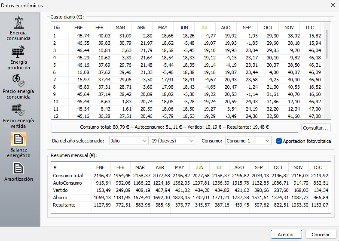Close the Datos económicos dialog
339x241 pixels.
(333, 5)
